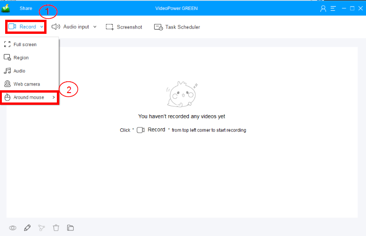Screen dimensions: 366x236
Task: Choose Full screen recording mode
Action: (x=30, y=44)
